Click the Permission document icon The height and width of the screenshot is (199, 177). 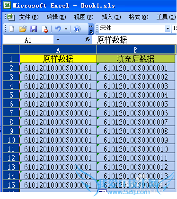pyautogui.click(x=44, y=29)
